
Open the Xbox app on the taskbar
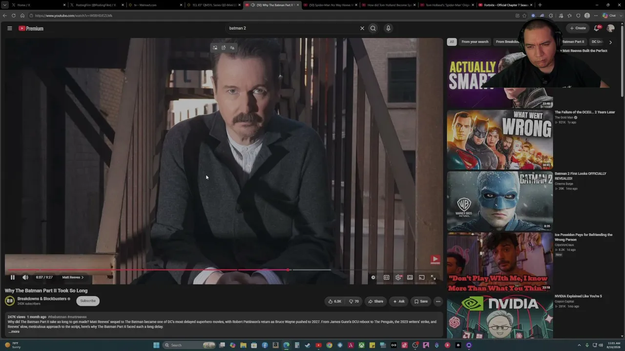361,345
